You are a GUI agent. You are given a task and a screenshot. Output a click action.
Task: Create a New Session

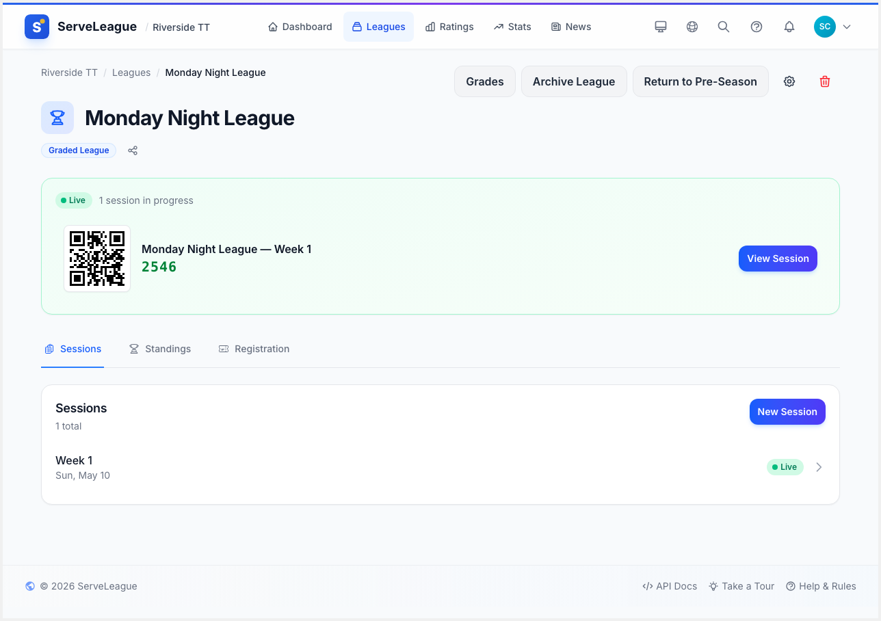point(787,412)
